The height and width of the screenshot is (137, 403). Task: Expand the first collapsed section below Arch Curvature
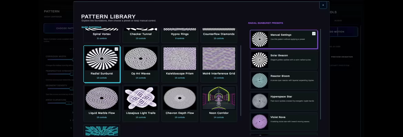pyautogui.click(x=72, y=112)
